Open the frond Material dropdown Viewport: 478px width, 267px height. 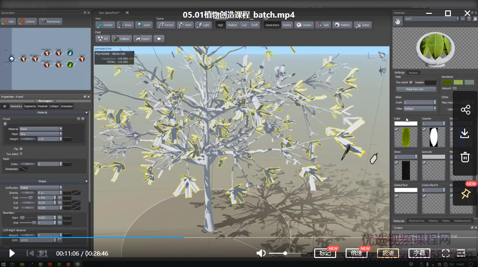pos(40,129)
